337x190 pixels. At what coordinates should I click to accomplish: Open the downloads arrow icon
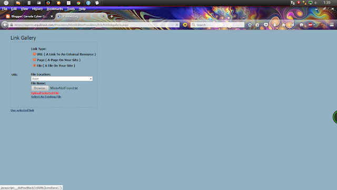[275, 25]
